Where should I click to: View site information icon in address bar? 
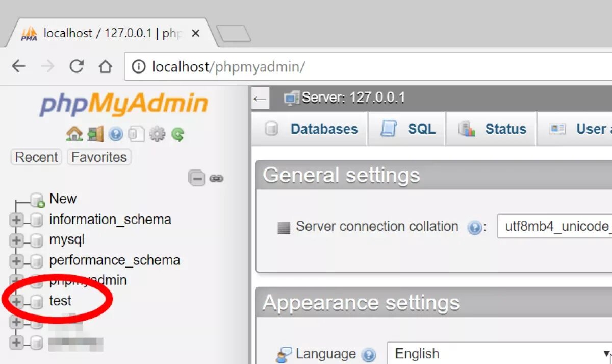click(139, 67)
